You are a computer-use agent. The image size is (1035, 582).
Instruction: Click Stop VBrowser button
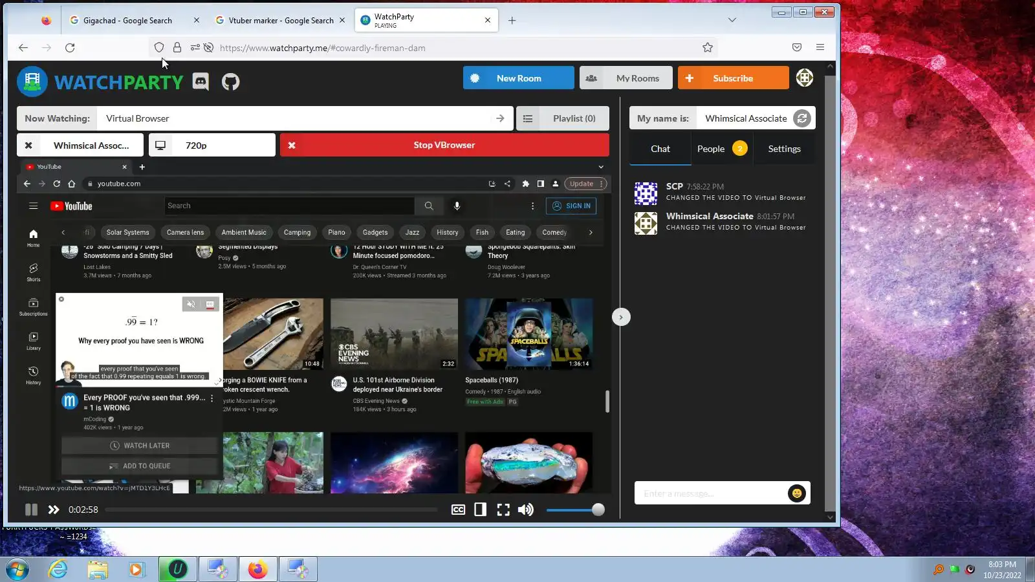444,145
